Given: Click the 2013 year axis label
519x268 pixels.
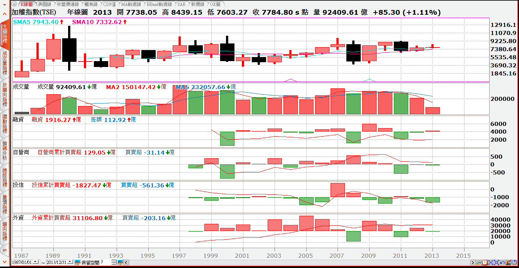Looking at the screenshot, I should 432,255.
